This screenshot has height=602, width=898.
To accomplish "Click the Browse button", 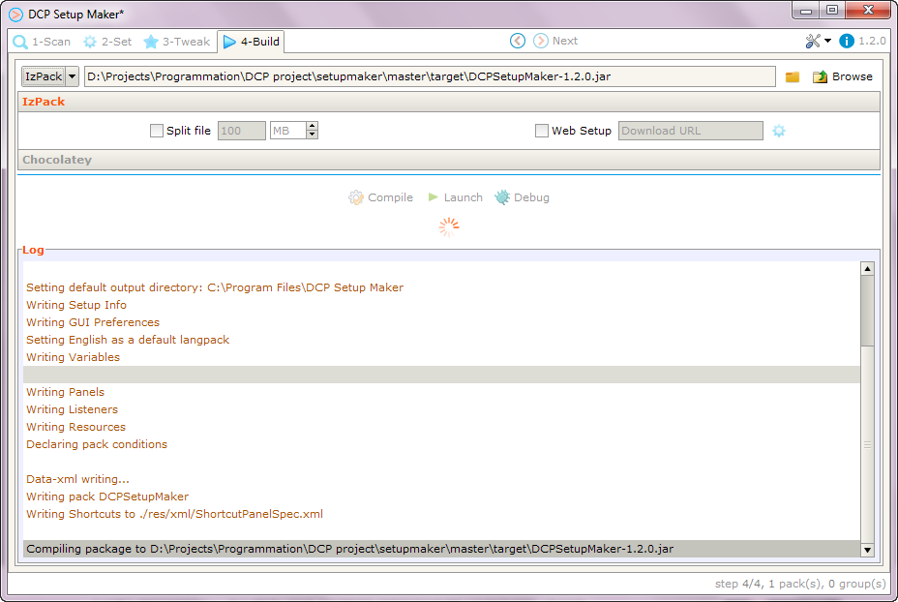I will [x=842, y=76].
